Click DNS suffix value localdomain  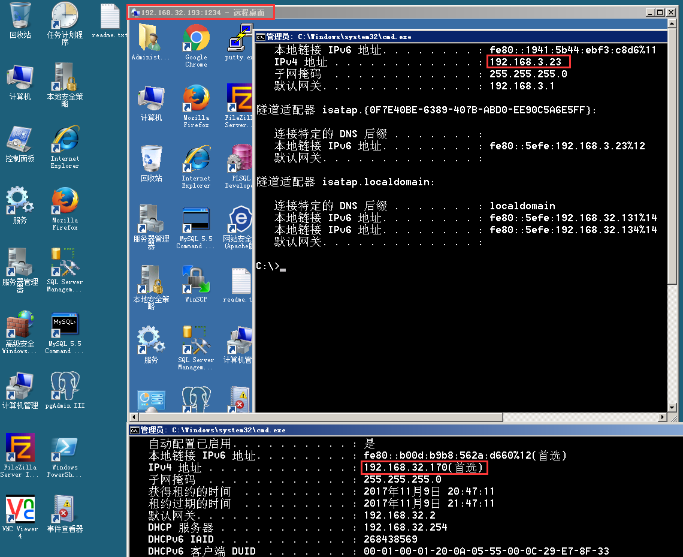[x=522, y=206]
